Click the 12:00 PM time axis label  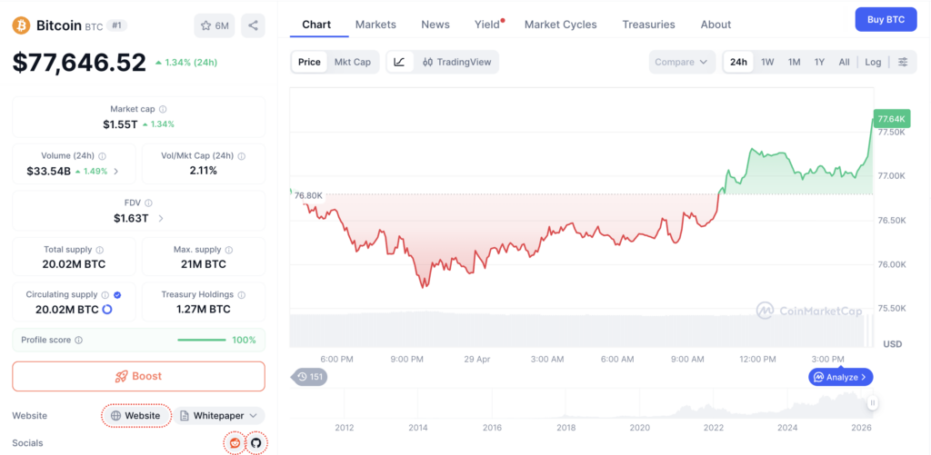(x=757, y=359)
